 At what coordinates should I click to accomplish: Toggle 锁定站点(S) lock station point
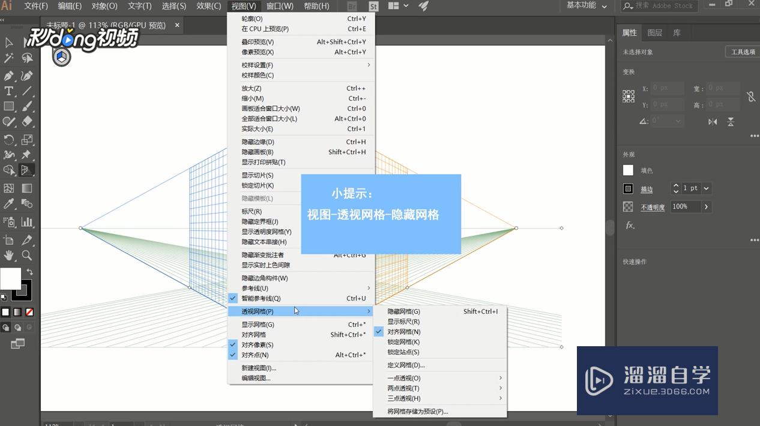pos(440,352)
